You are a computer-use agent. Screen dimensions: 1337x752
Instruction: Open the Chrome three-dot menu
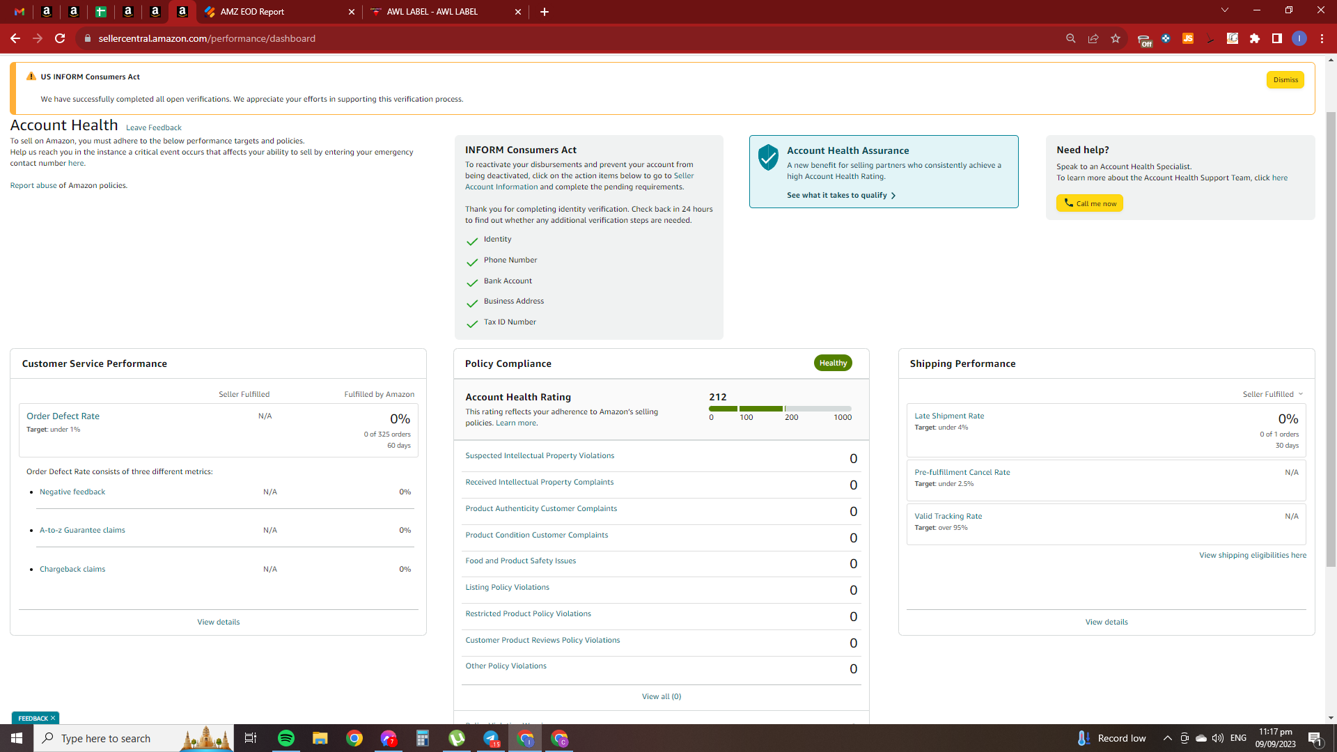1322,38
